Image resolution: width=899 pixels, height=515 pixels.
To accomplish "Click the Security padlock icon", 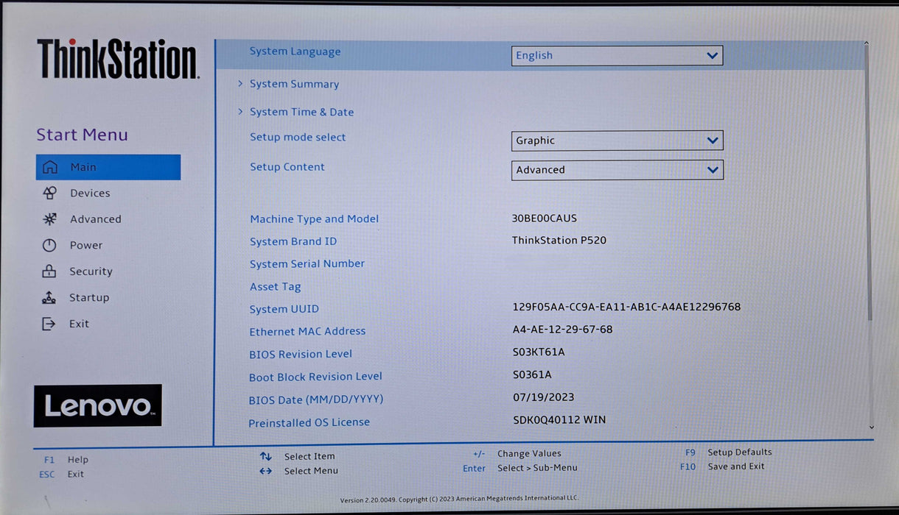I will pyautogui.click(x=49, y=271).
